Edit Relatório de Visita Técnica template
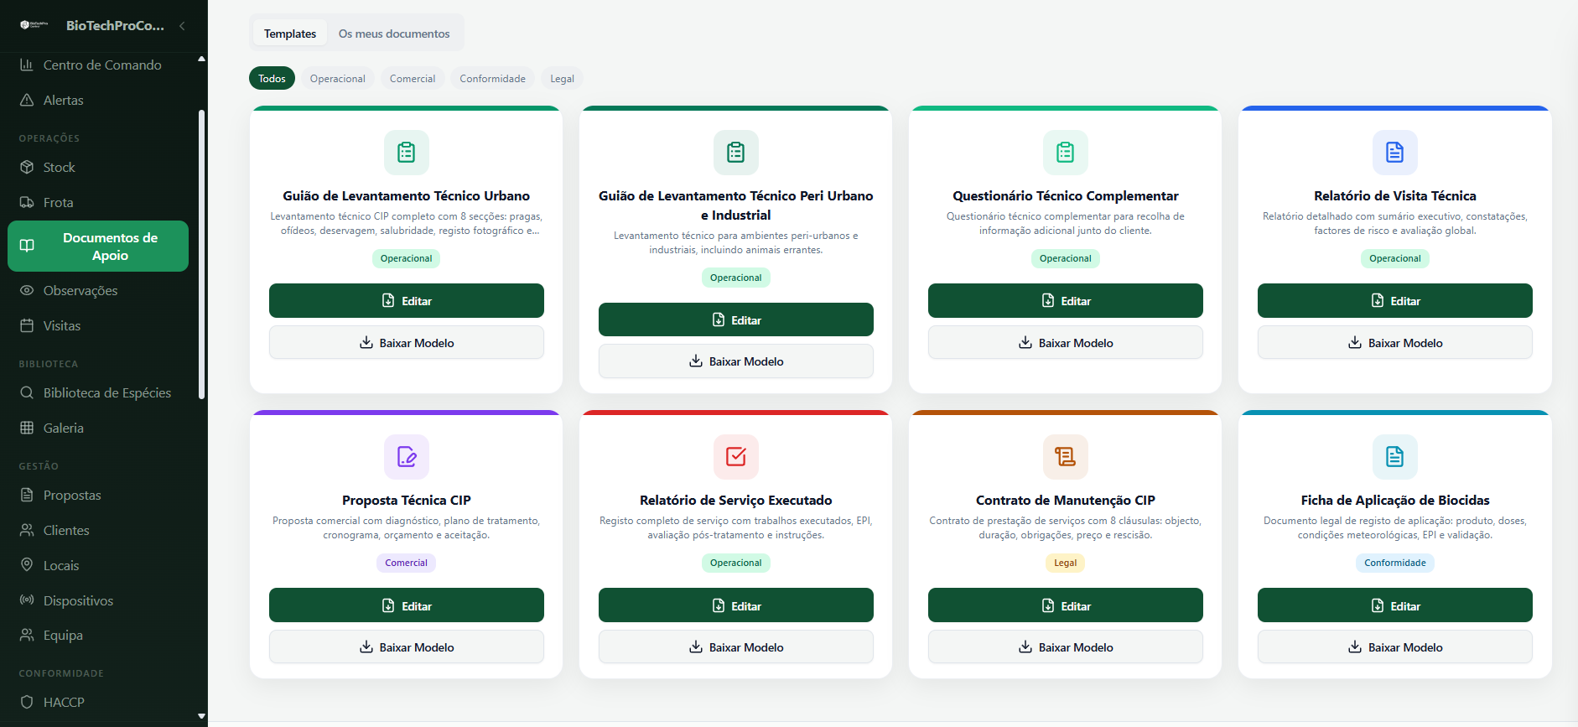The image size is (1578, 727). [1395, 301]
